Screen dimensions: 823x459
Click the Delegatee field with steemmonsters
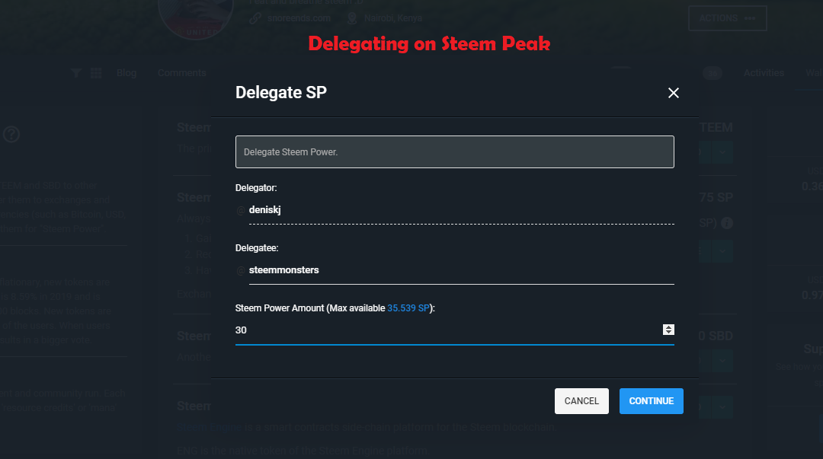point(457,270)
